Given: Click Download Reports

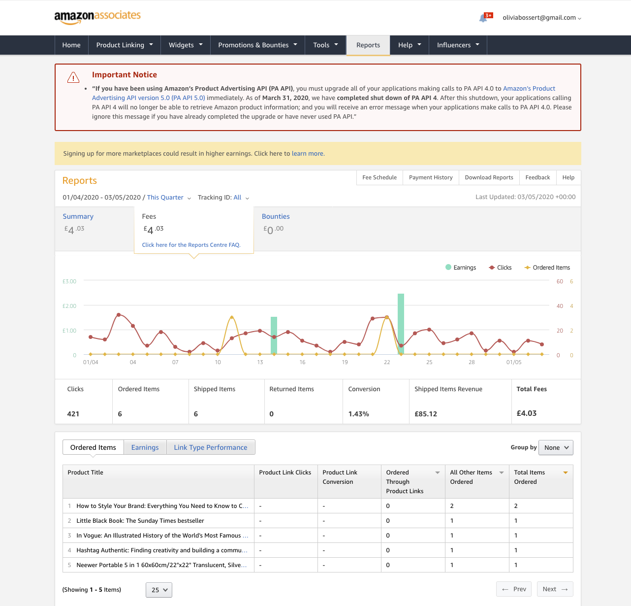Looking at the screenshot, I should coord(489,177).
